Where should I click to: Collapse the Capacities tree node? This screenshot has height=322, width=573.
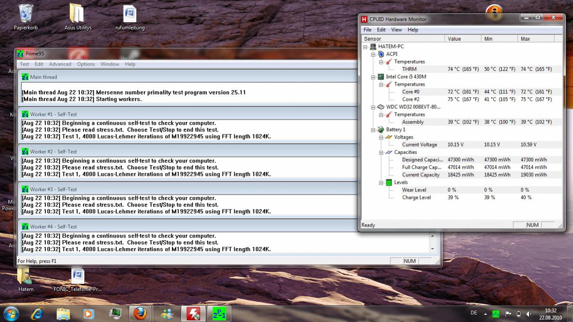coord(381,152)
